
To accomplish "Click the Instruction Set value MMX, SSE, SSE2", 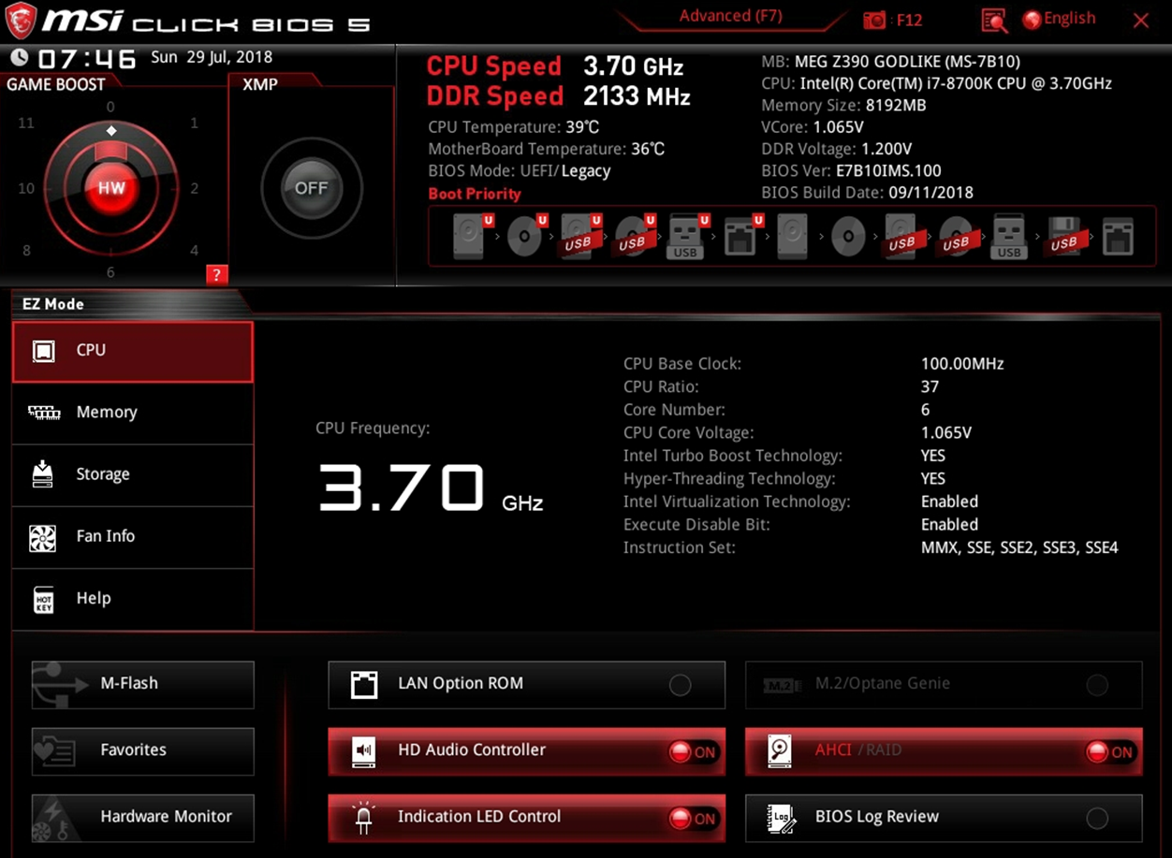I will [x=1019, y=547].
